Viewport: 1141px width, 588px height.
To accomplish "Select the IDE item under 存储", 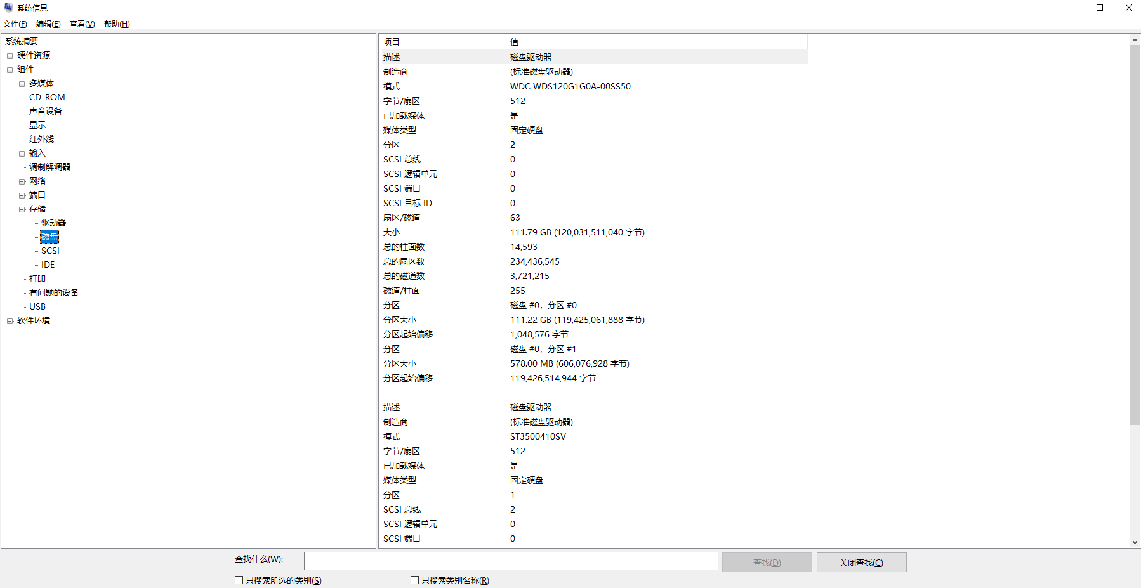I will pyautogui.click(x=47, y=264).
